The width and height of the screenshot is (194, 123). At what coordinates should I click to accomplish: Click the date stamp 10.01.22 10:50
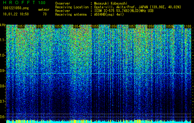(16, 14)
